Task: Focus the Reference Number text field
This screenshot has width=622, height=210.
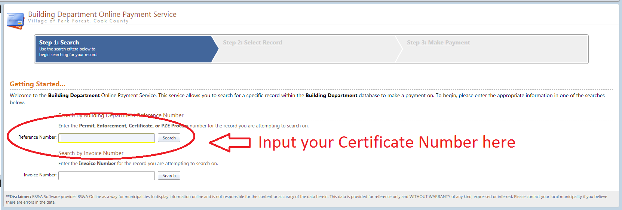Action: point(107,138)
